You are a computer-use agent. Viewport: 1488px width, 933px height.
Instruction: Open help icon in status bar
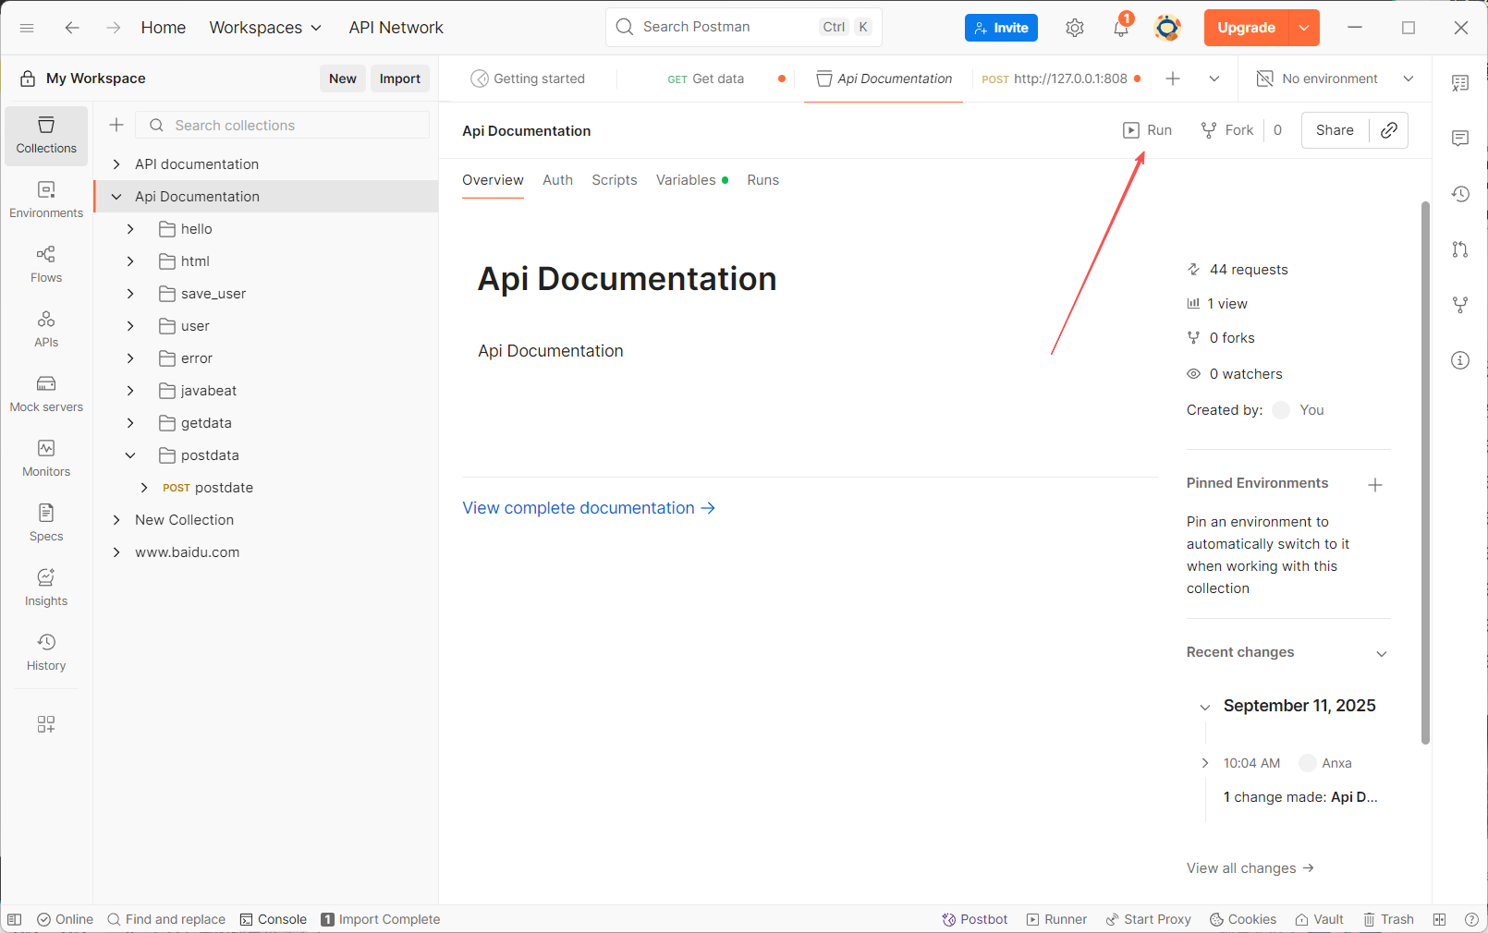pyautogui.click(x=1471, y=919)
